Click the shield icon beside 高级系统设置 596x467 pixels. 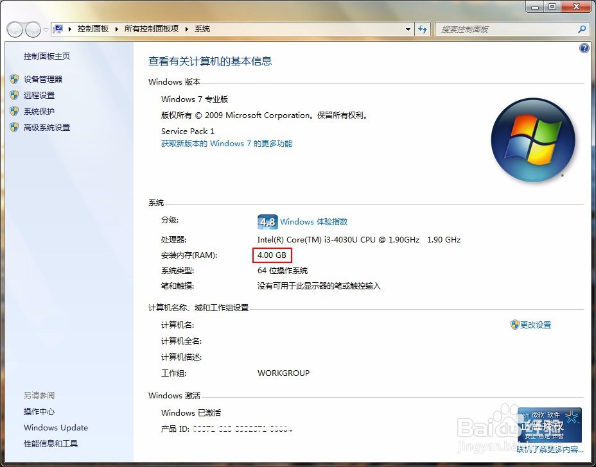coord(14,127)
